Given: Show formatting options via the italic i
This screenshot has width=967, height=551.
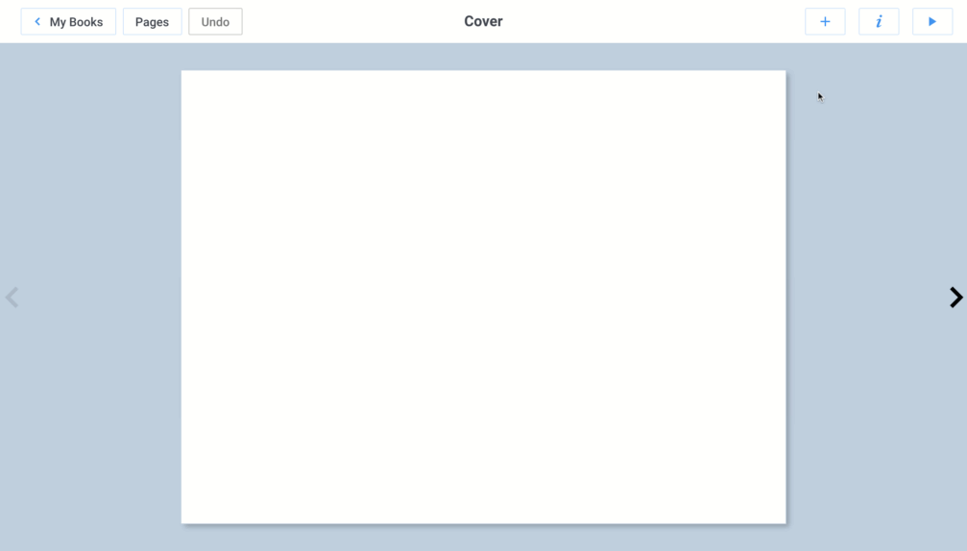Looking at the screenshot, I should coord(879,21).
